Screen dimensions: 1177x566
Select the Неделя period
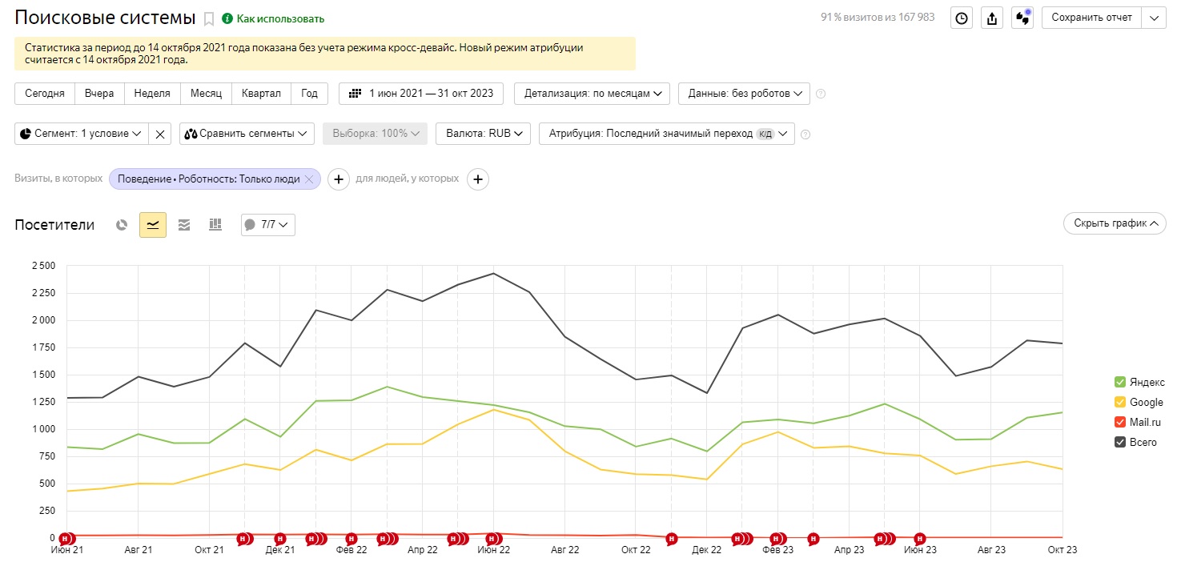[152, 94]
